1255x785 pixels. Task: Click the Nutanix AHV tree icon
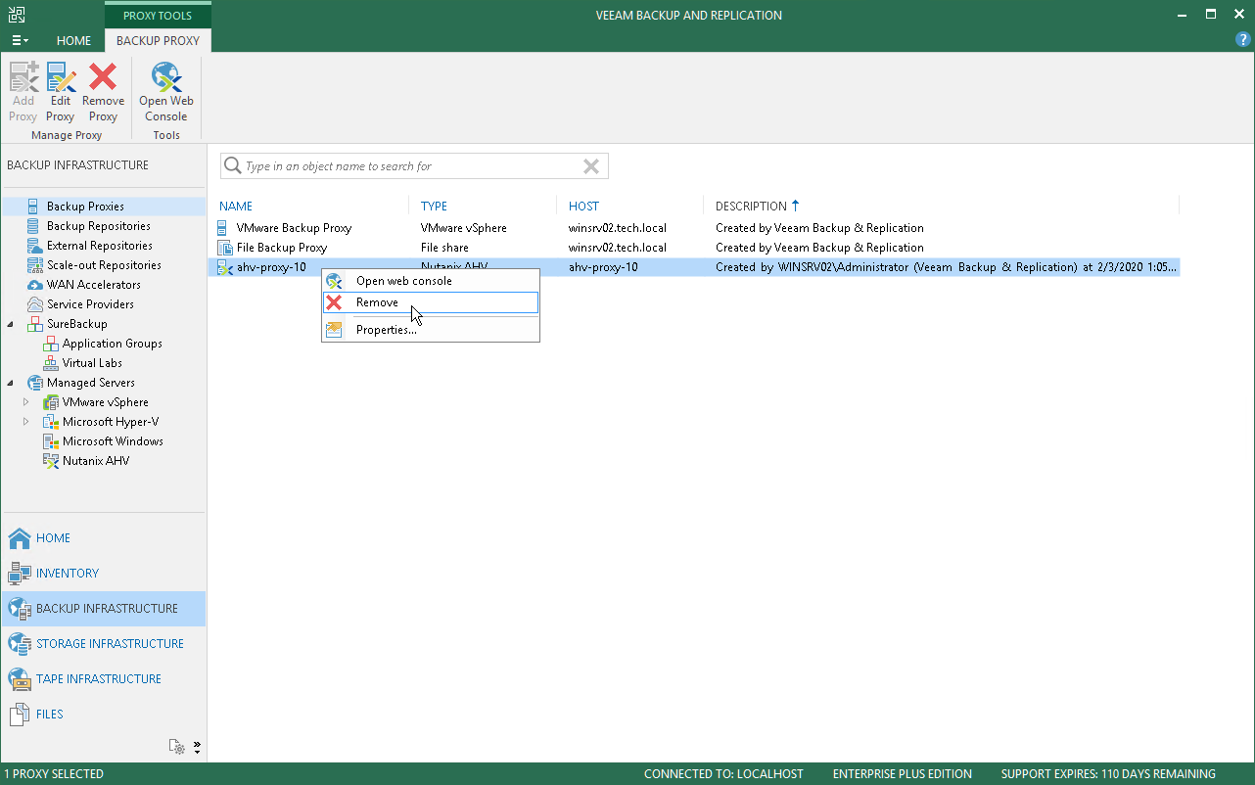tap(51, 461)
